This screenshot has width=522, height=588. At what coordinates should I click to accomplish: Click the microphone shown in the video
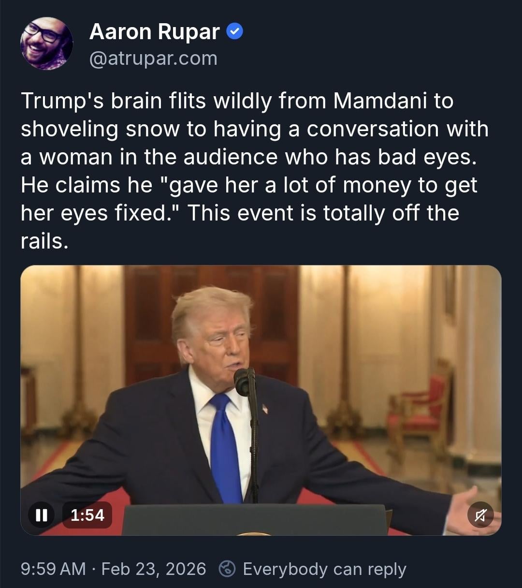point(243,381)
